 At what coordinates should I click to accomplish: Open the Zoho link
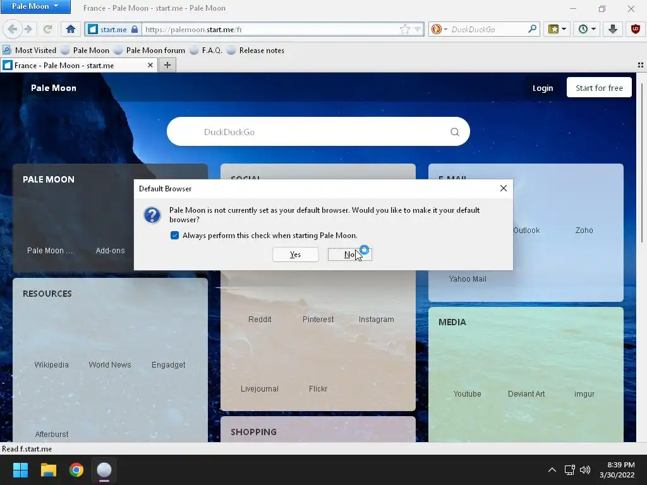coord(584,230)
